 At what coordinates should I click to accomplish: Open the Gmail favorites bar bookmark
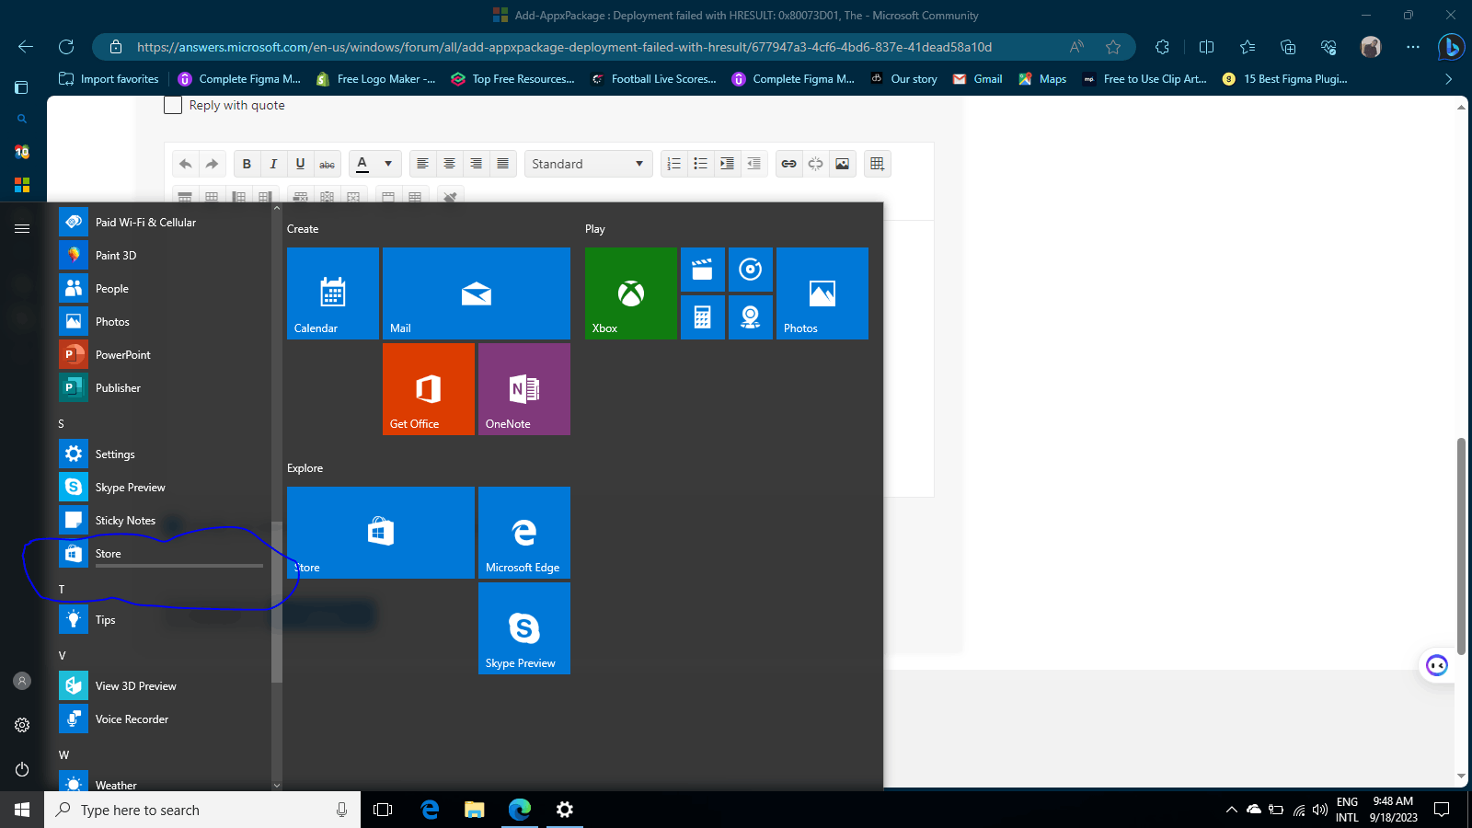coord(978,79)
